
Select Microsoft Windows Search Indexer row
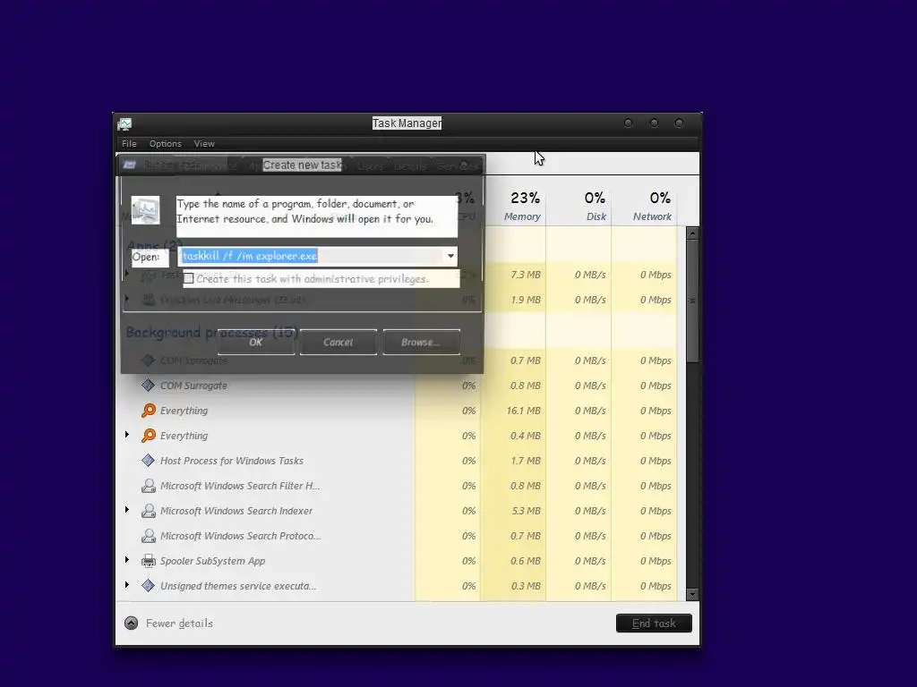pos(399,511)
